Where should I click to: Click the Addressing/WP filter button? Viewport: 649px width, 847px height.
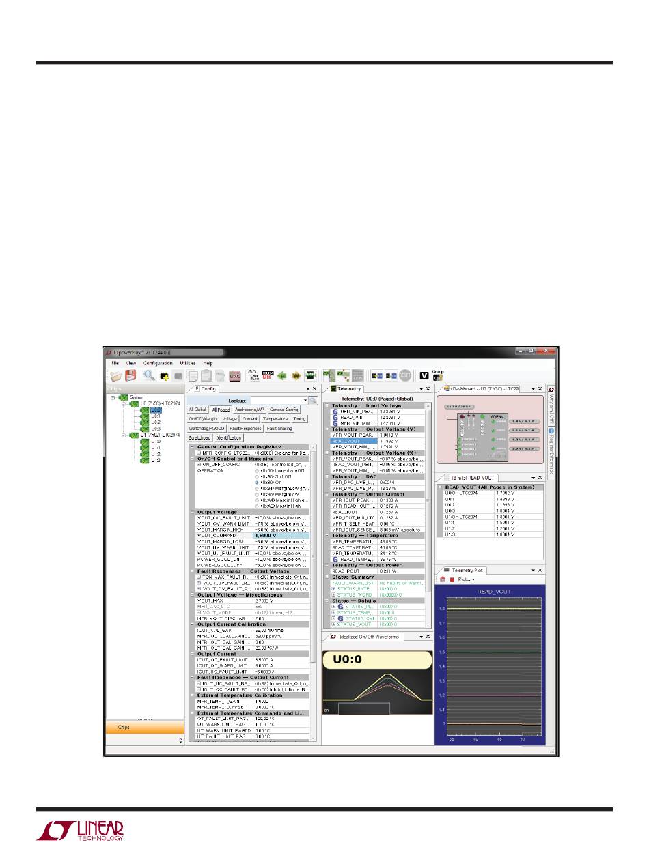click(249, 410)
